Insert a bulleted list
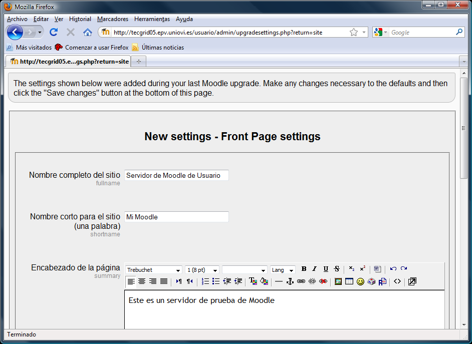The image size is (472, 344). [x=216, y=281]
